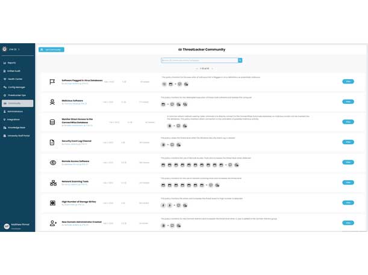Viewport: 368px width, 275px height.
Task: Open the Remote Access Software policy title
Action: 75,161
